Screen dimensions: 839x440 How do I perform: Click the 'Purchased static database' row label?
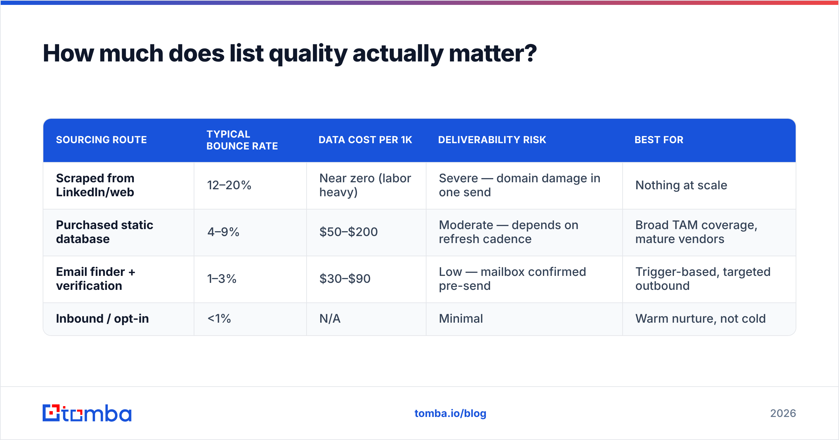point(105,232)
